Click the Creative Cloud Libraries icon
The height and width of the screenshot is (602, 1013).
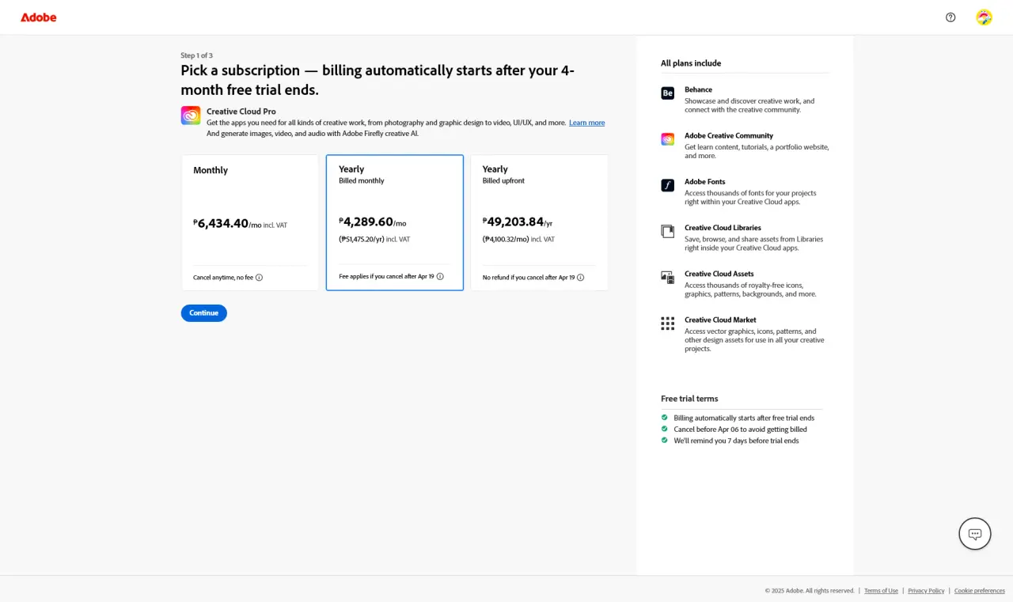point(668,231)
